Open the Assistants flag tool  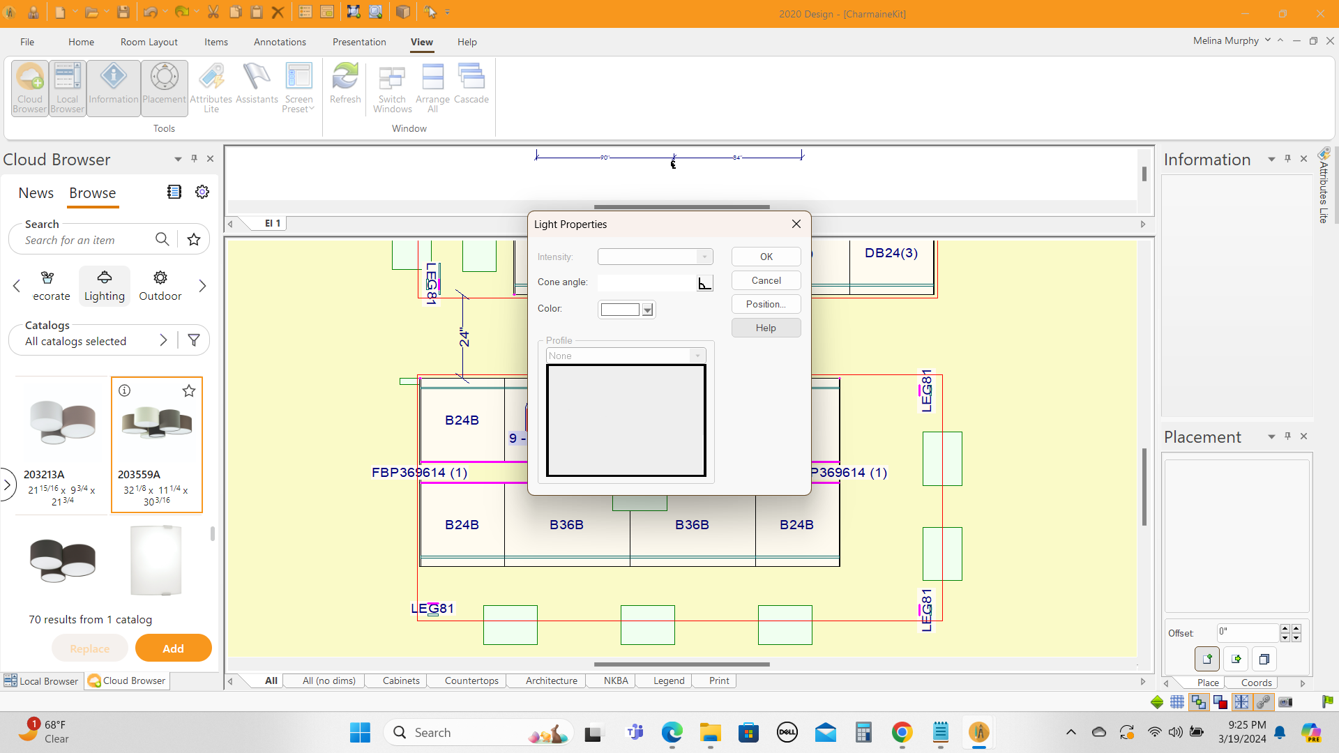tap(257, 84)
